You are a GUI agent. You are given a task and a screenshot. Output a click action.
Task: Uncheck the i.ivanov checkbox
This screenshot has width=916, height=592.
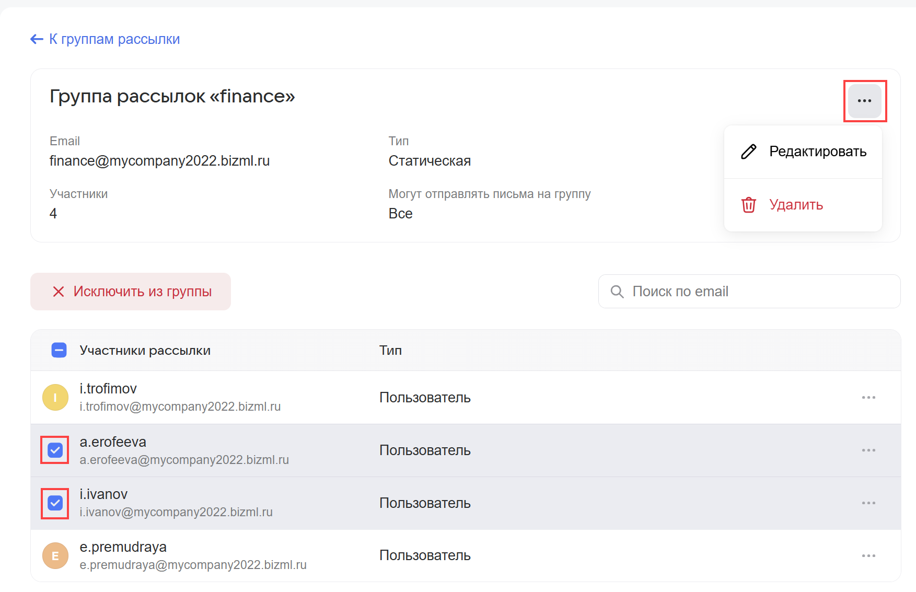[55, 503]
